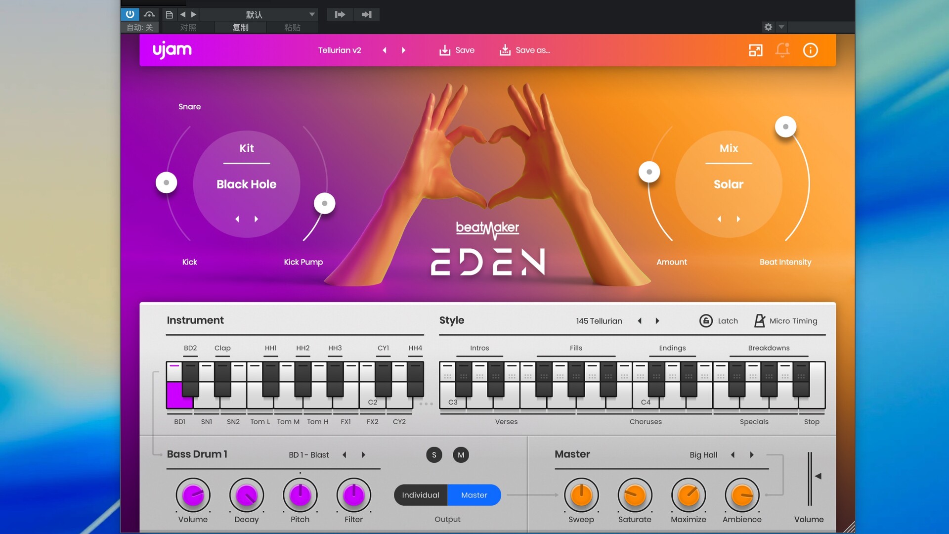The image size is (949, 534).
Task: Click the Sweep knob
Action: (581, 495)
